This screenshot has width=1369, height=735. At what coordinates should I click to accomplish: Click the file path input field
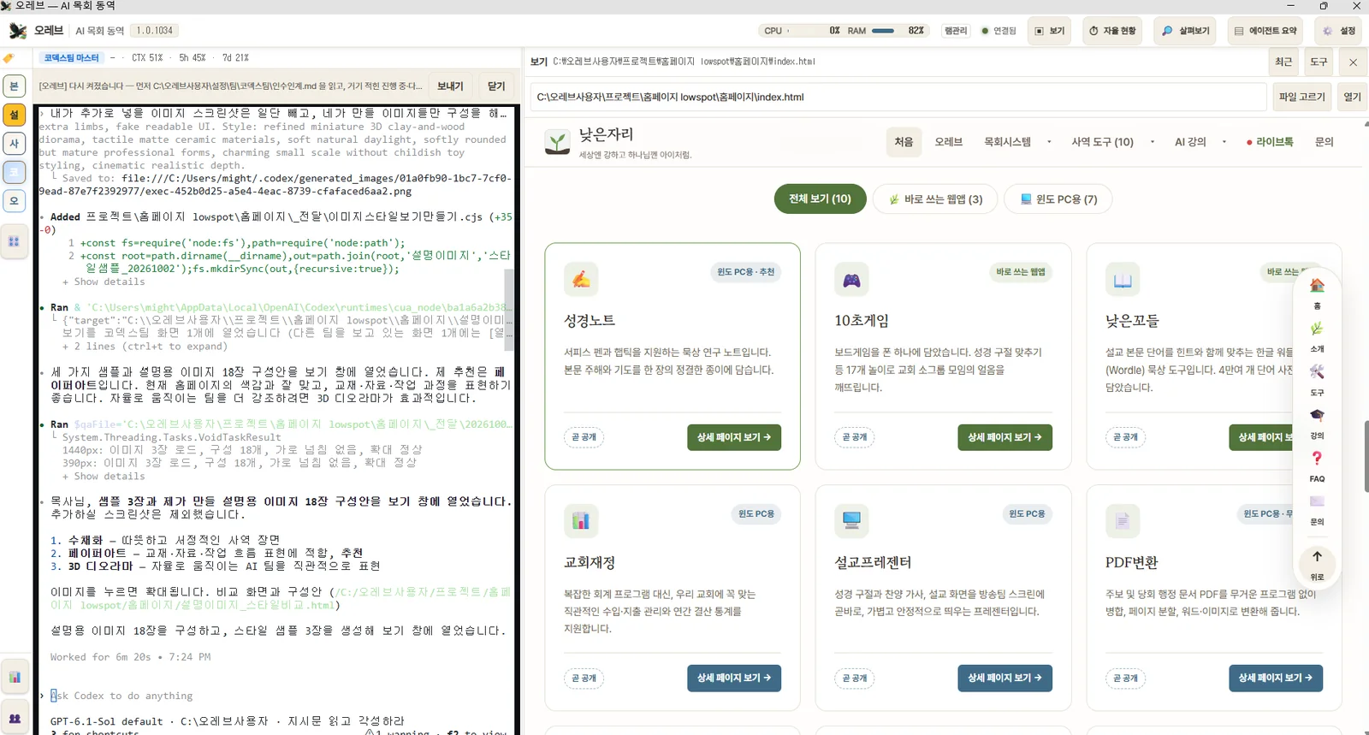click(898, 97)
